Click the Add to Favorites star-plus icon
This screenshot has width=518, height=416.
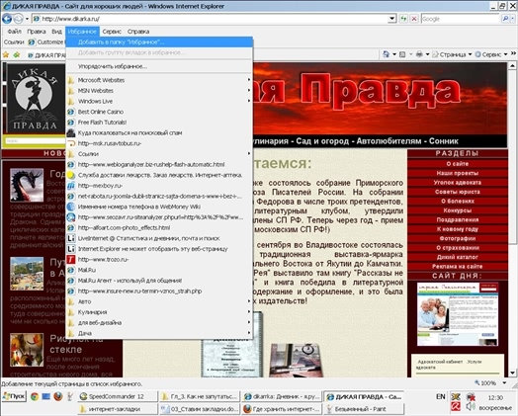(x=16, y=54)
